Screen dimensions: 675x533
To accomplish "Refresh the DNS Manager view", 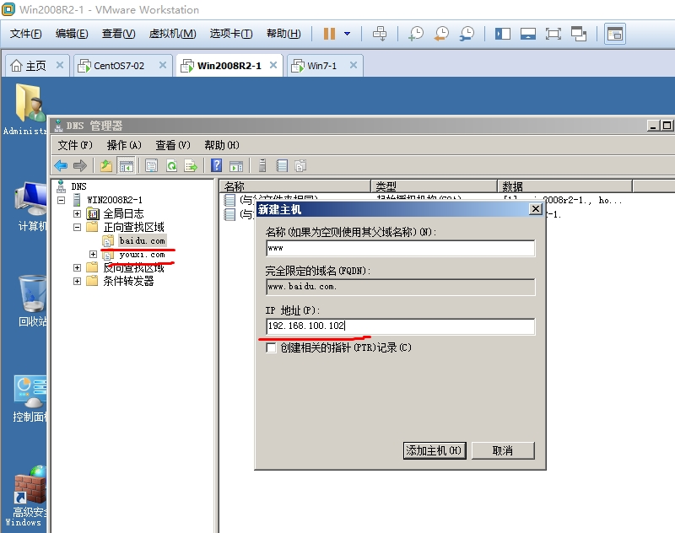I will [172, 164].
